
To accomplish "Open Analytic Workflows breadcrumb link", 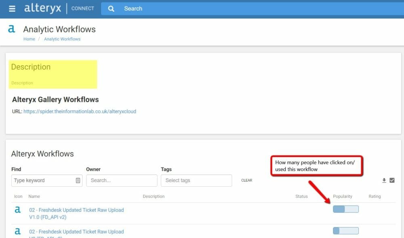I will tap(62, 39).
